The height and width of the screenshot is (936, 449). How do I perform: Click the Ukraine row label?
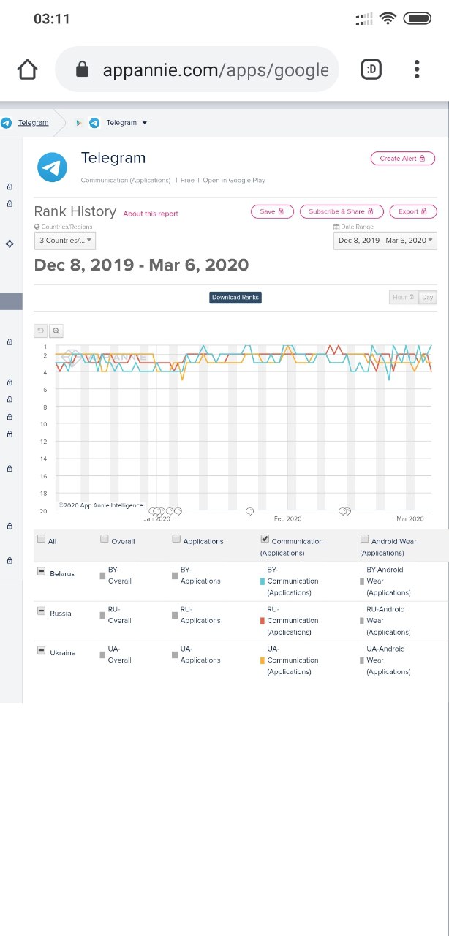tap(62, 653)
